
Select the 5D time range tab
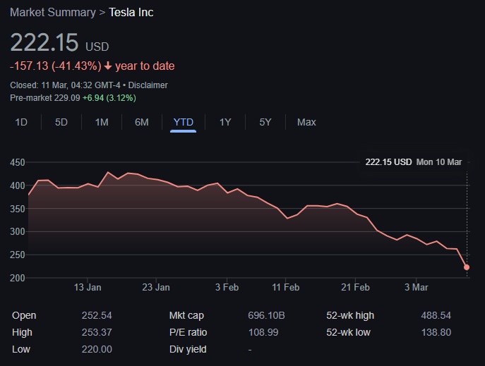click(x=61, y=122)
